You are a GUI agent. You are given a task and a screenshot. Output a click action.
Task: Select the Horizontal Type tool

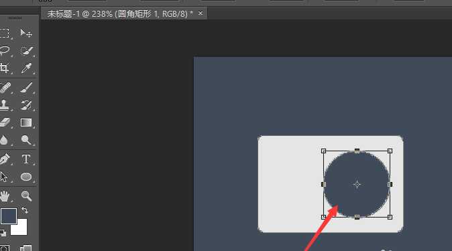pos(26,159)
